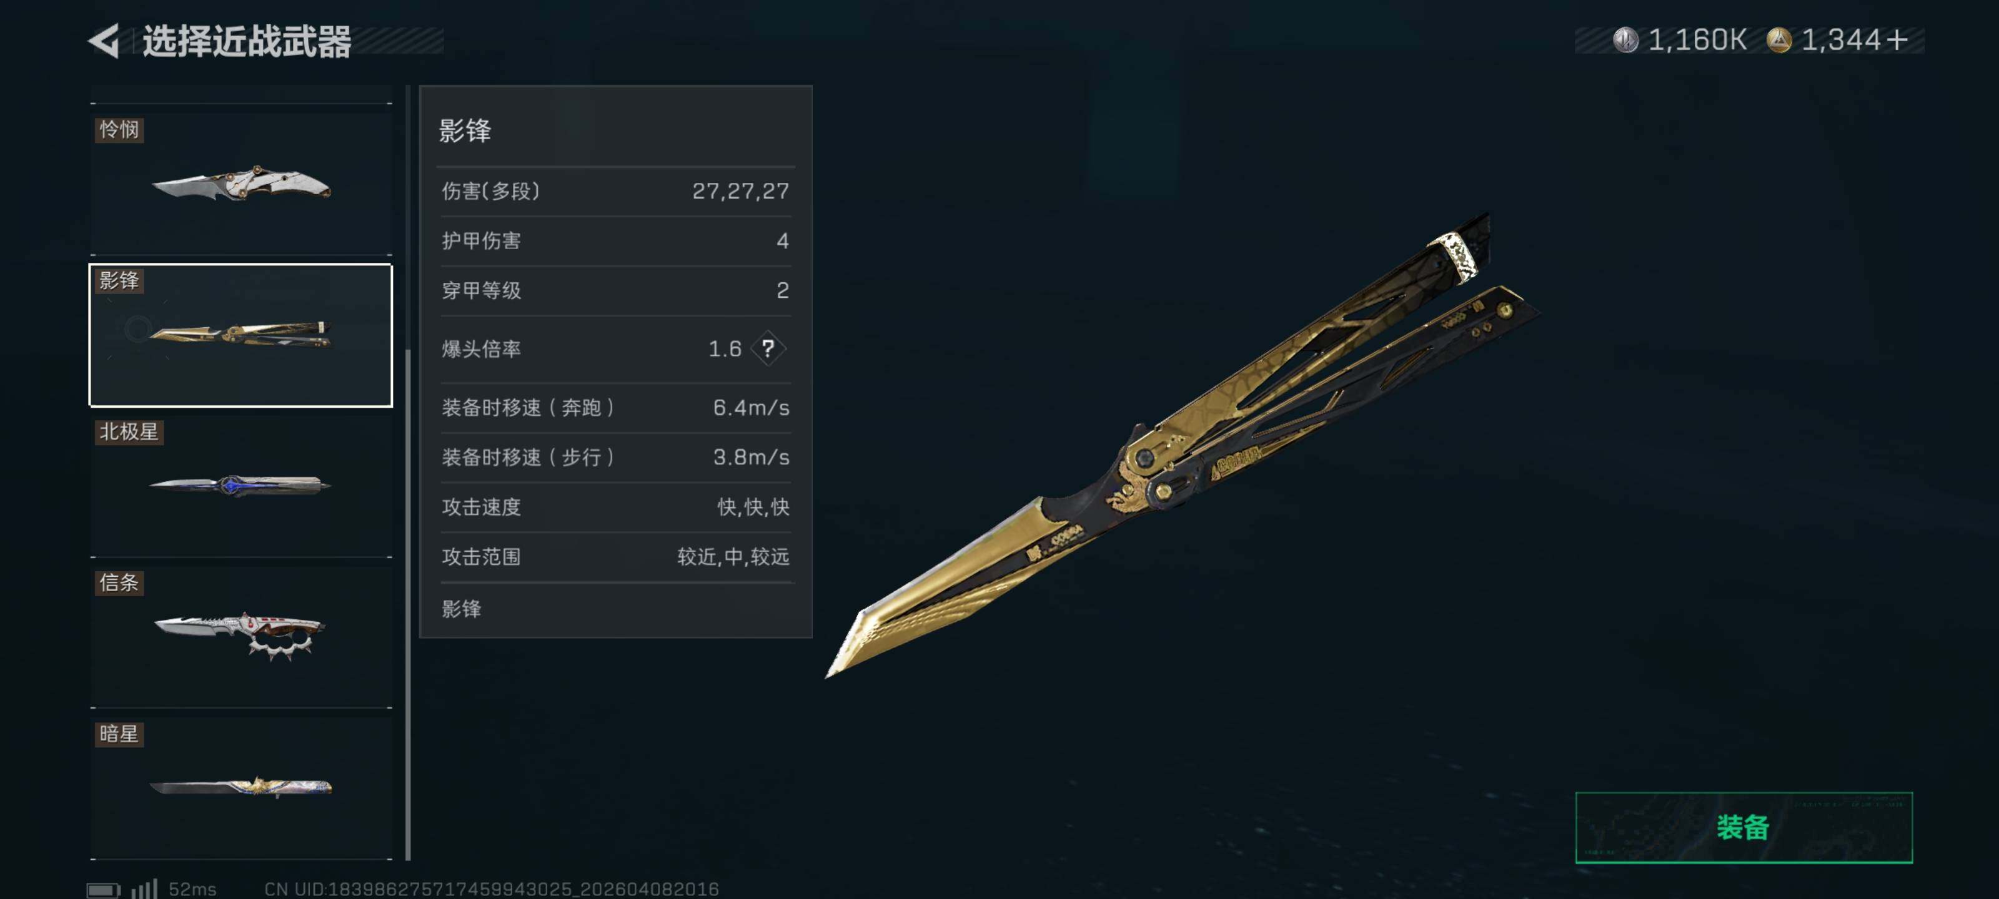Check signal strength bars icon

[x=144, y=888]
